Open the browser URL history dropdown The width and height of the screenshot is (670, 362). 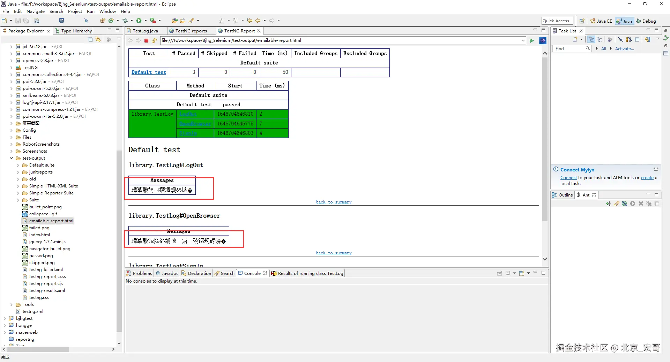point(523,40)
